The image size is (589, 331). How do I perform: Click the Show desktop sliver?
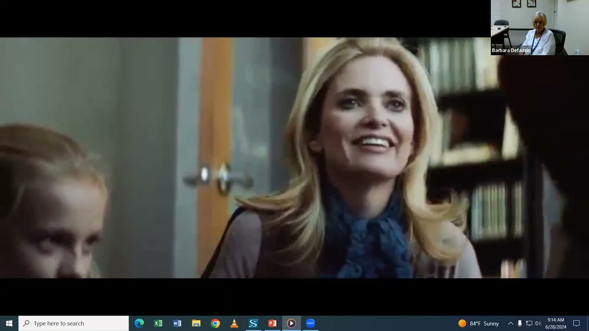588,323
